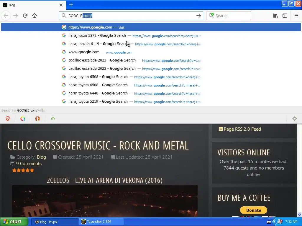Open the Blog category link

[41, 157]
